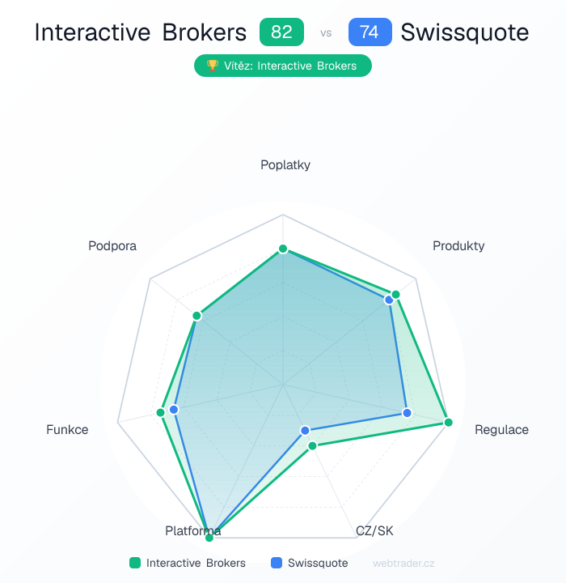Click the Swissquote score badge 74
Image resolution: width=566 pixels, height=583 pixels.
tap(370, 32)
